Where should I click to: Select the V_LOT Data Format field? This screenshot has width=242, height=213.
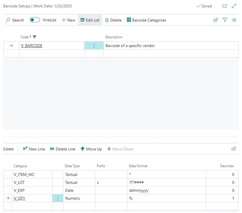[166, 182]
